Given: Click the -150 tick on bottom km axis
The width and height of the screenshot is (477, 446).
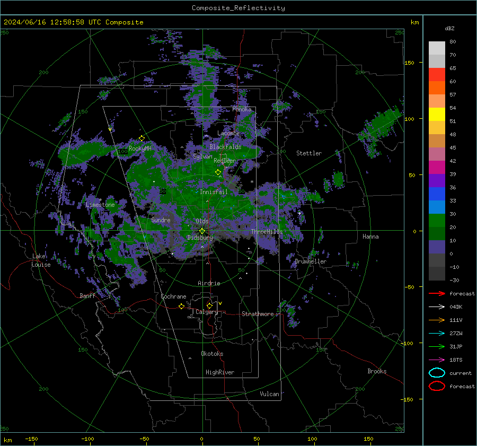Looking at the screenshot, I should point(31,439).
